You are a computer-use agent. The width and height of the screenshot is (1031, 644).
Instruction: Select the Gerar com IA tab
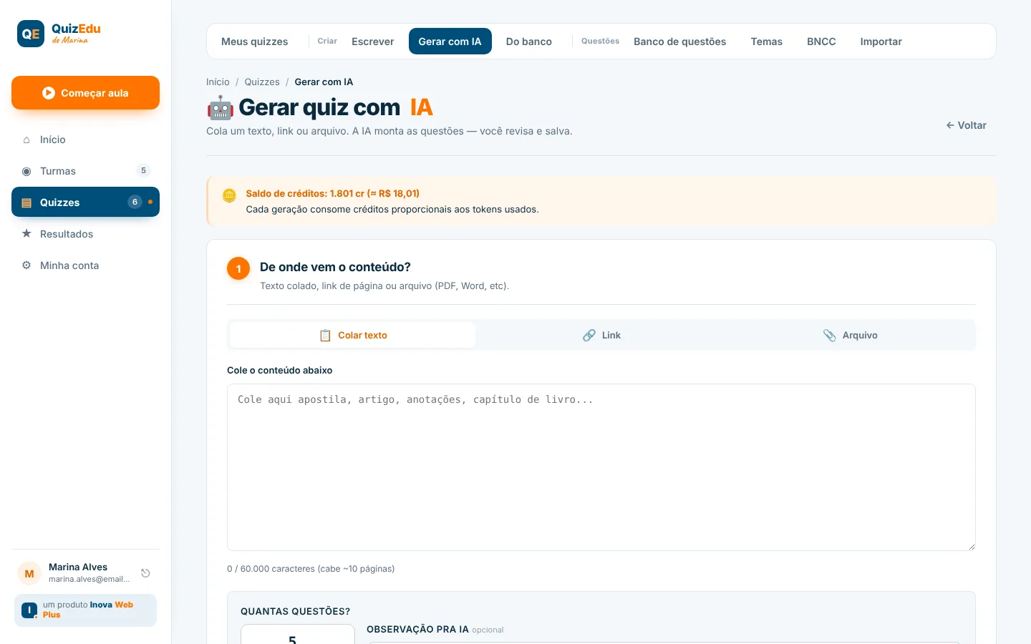click(x=450, y=42)
